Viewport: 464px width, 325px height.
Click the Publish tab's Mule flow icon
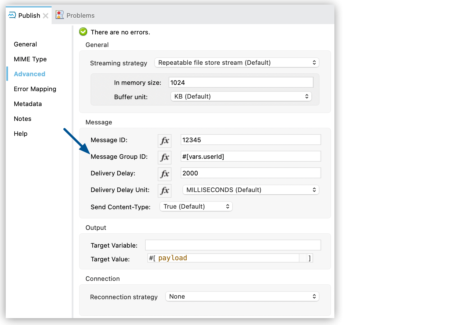pyautogui.click(x=11, y=15)
